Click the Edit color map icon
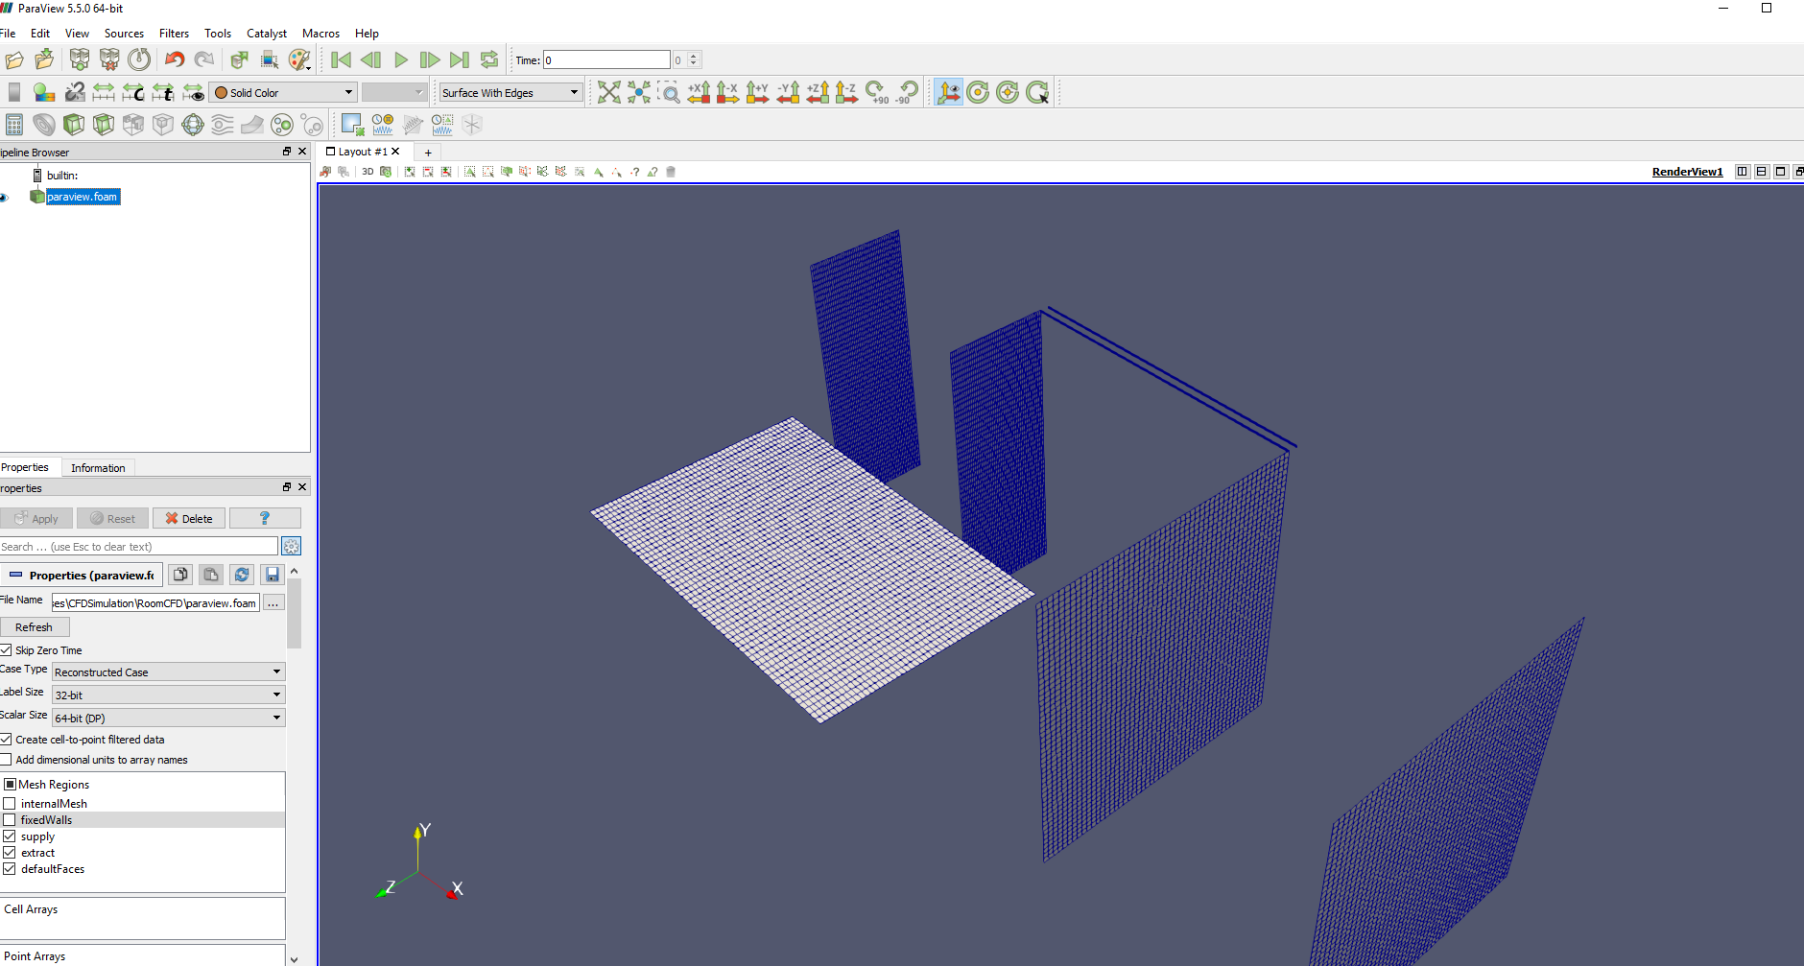This screenshot has height=966, width=1804. coord(44,92)
